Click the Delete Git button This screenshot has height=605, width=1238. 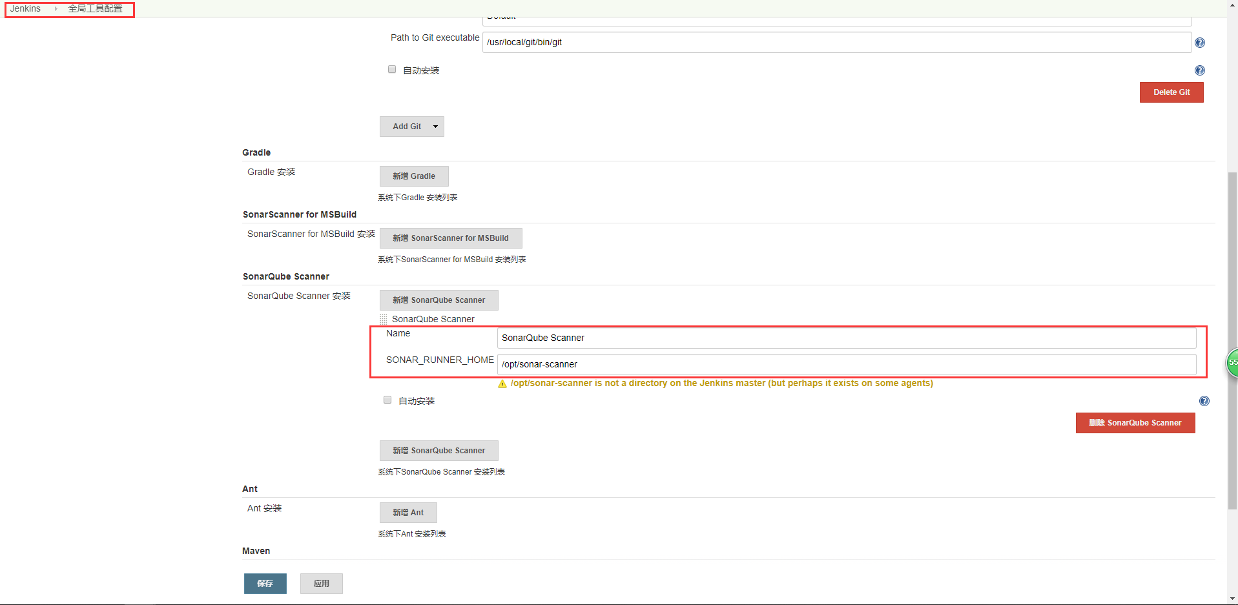(1171, 92)
